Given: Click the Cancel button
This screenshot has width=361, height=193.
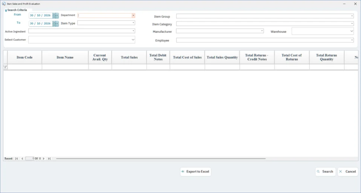Looking at the screenshot, I should (347, 172).
